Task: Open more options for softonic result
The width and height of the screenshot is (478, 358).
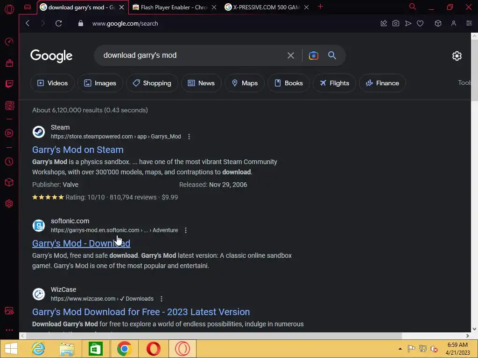Action: coord(186,230)
